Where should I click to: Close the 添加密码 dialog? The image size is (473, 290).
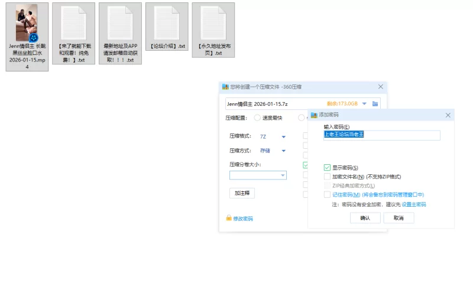[448, 115]
